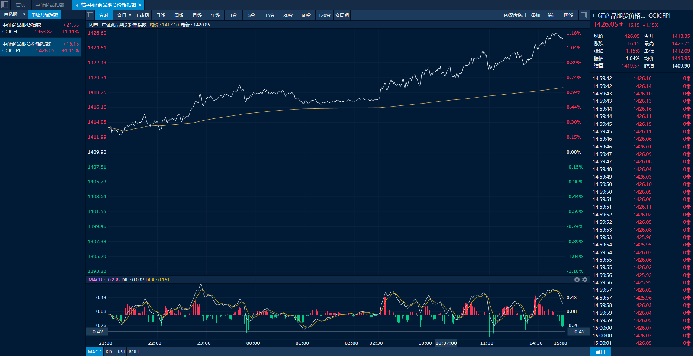
Task: Select the 120分 period
Action: [x=325, y=15]
